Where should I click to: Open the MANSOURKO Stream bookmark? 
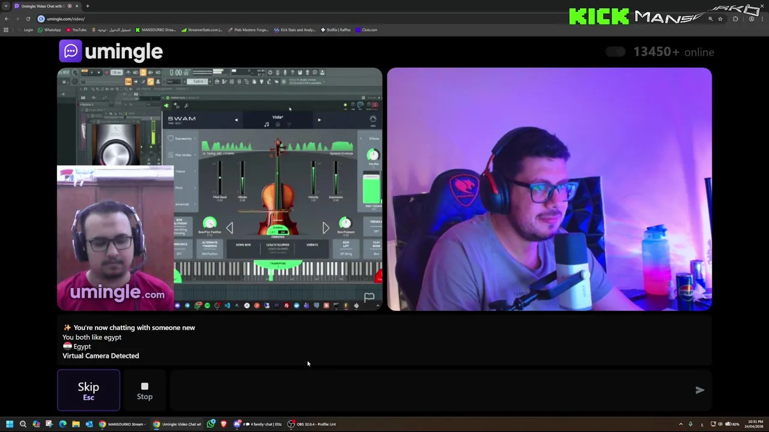pyautogui.click(x=156, y=29)
